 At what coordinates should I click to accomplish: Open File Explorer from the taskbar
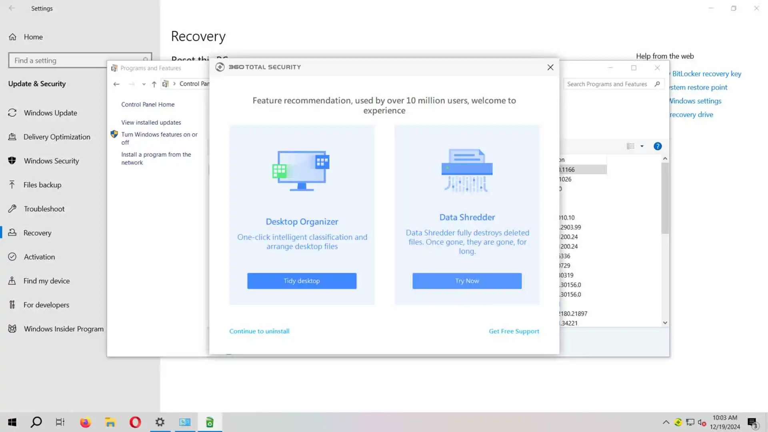pyautogui.click(x=110, y=422)
